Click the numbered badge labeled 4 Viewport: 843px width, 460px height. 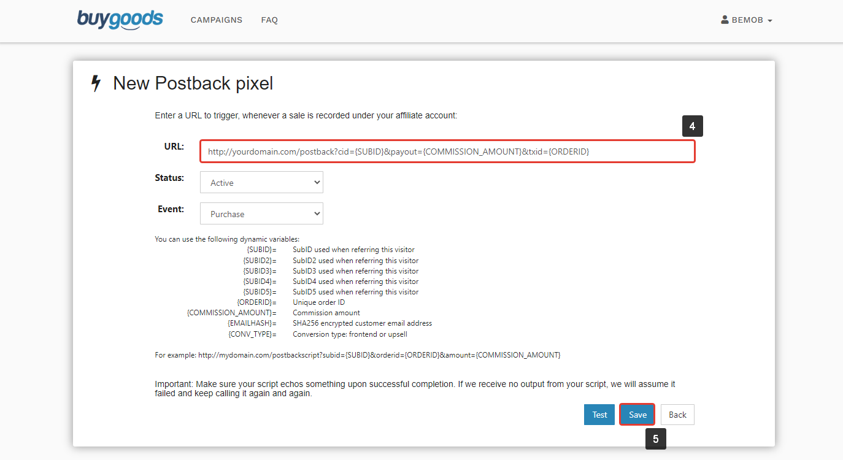pos(693,126)
